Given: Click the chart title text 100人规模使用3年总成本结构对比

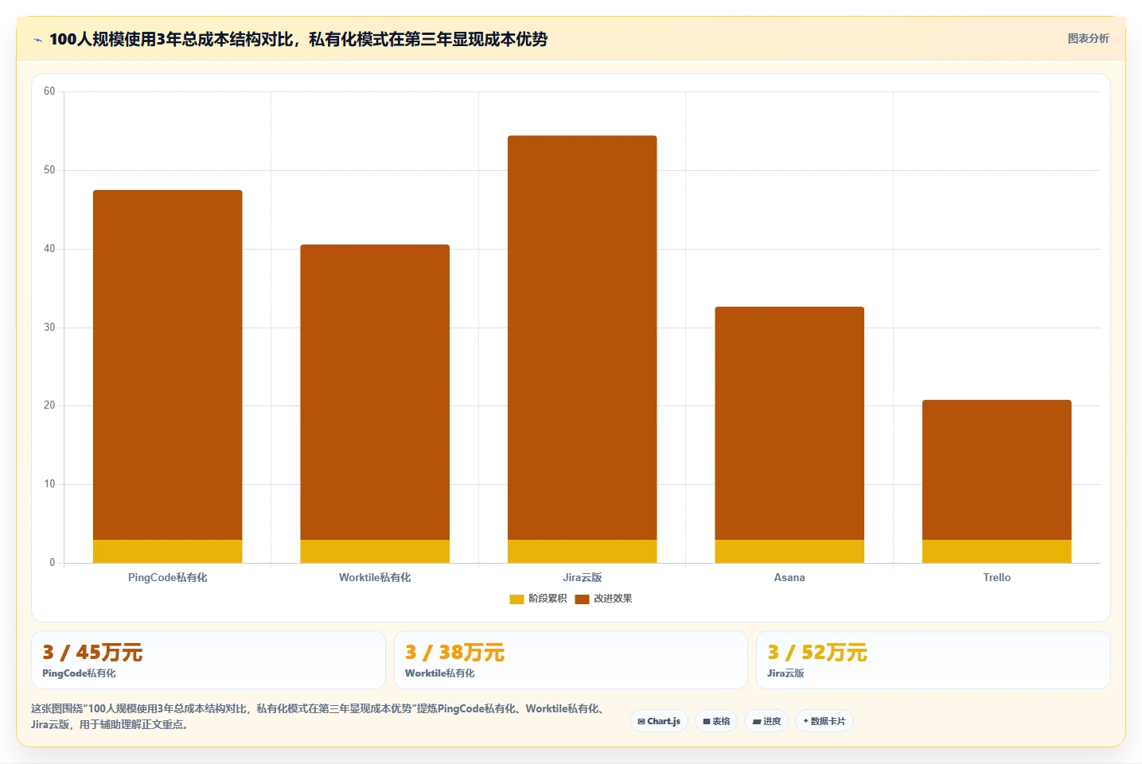Looking at the screenshot, I should point(171,39).
